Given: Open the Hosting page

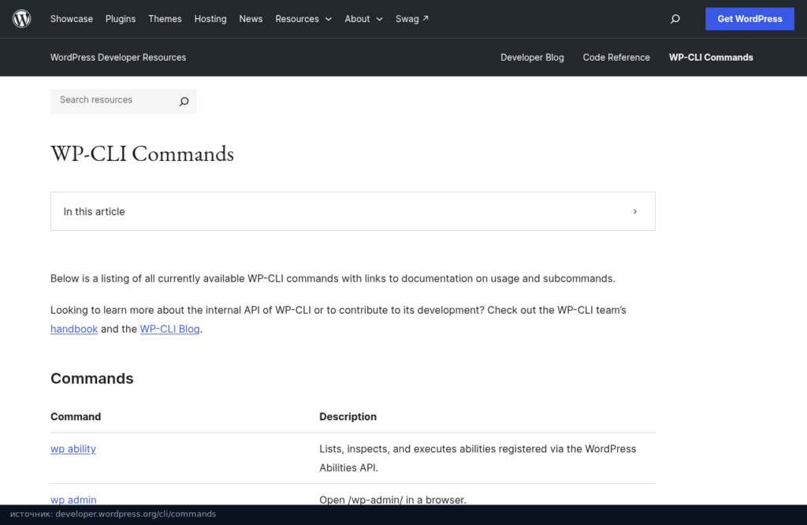Looking at the screenshot, I should point(210,19).
